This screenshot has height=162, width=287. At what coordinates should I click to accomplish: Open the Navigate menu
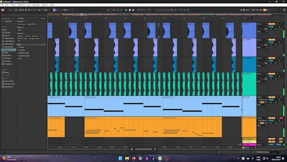(x=36, y=5)
